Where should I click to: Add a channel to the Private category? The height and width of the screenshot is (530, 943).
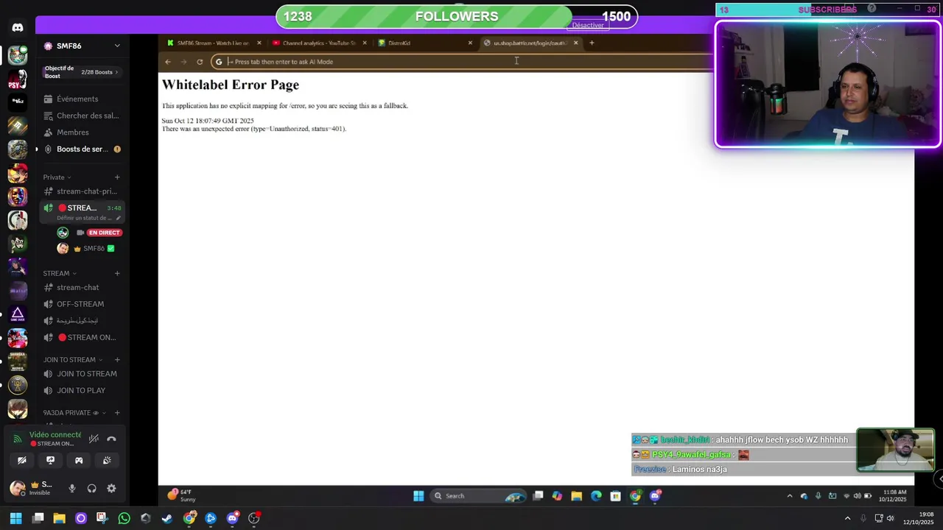pyautogui.click(x=117, y=177)
